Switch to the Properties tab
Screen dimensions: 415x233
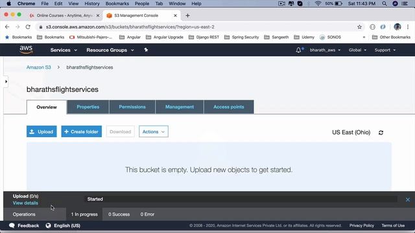tap(88, 107)
